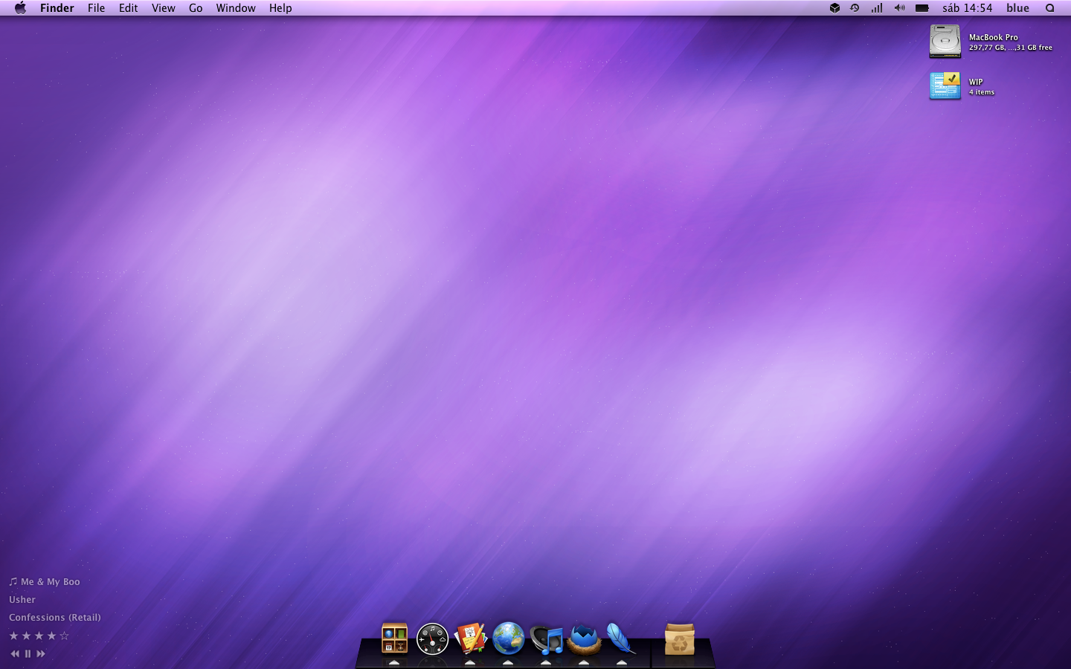Open the blue user account menu

click(1017, 8)
